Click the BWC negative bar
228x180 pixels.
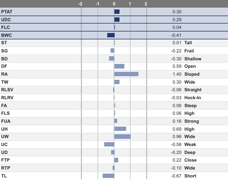click(x=111, y=35)
